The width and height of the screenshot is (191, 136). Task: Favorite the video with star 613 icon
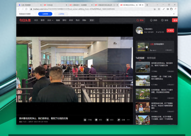coord(108,120)
